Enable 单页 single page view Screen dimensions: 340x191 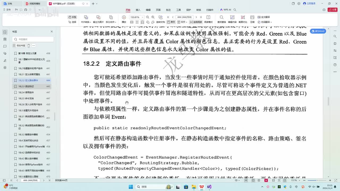pos(171,22)
